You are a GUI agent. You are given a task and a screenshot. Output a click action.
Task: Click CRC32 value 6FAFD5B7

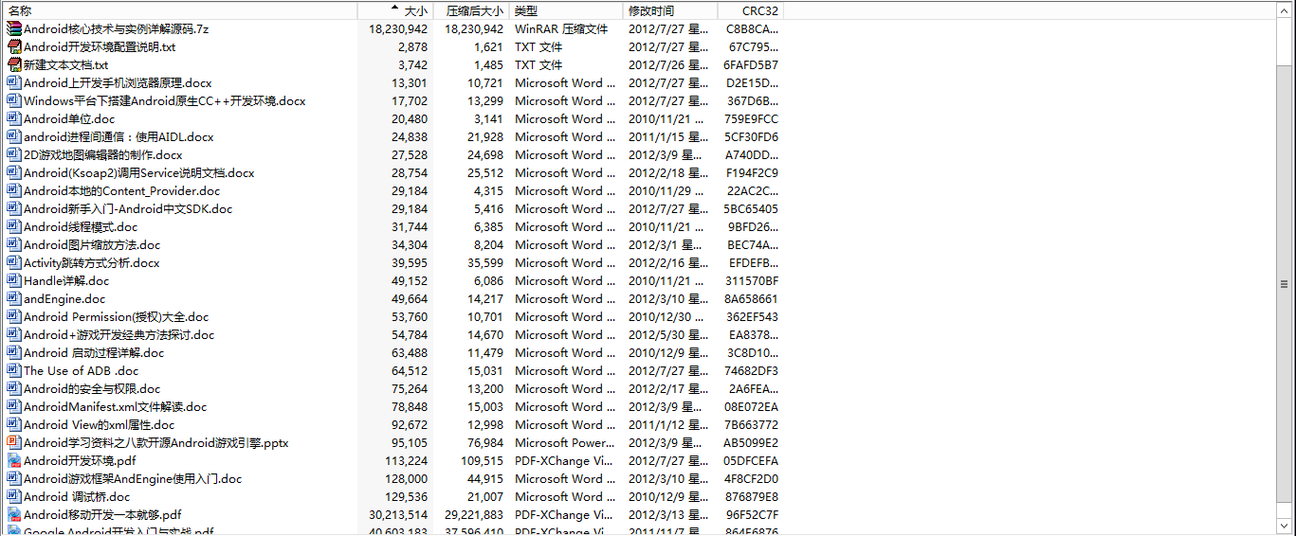point(751,64)
